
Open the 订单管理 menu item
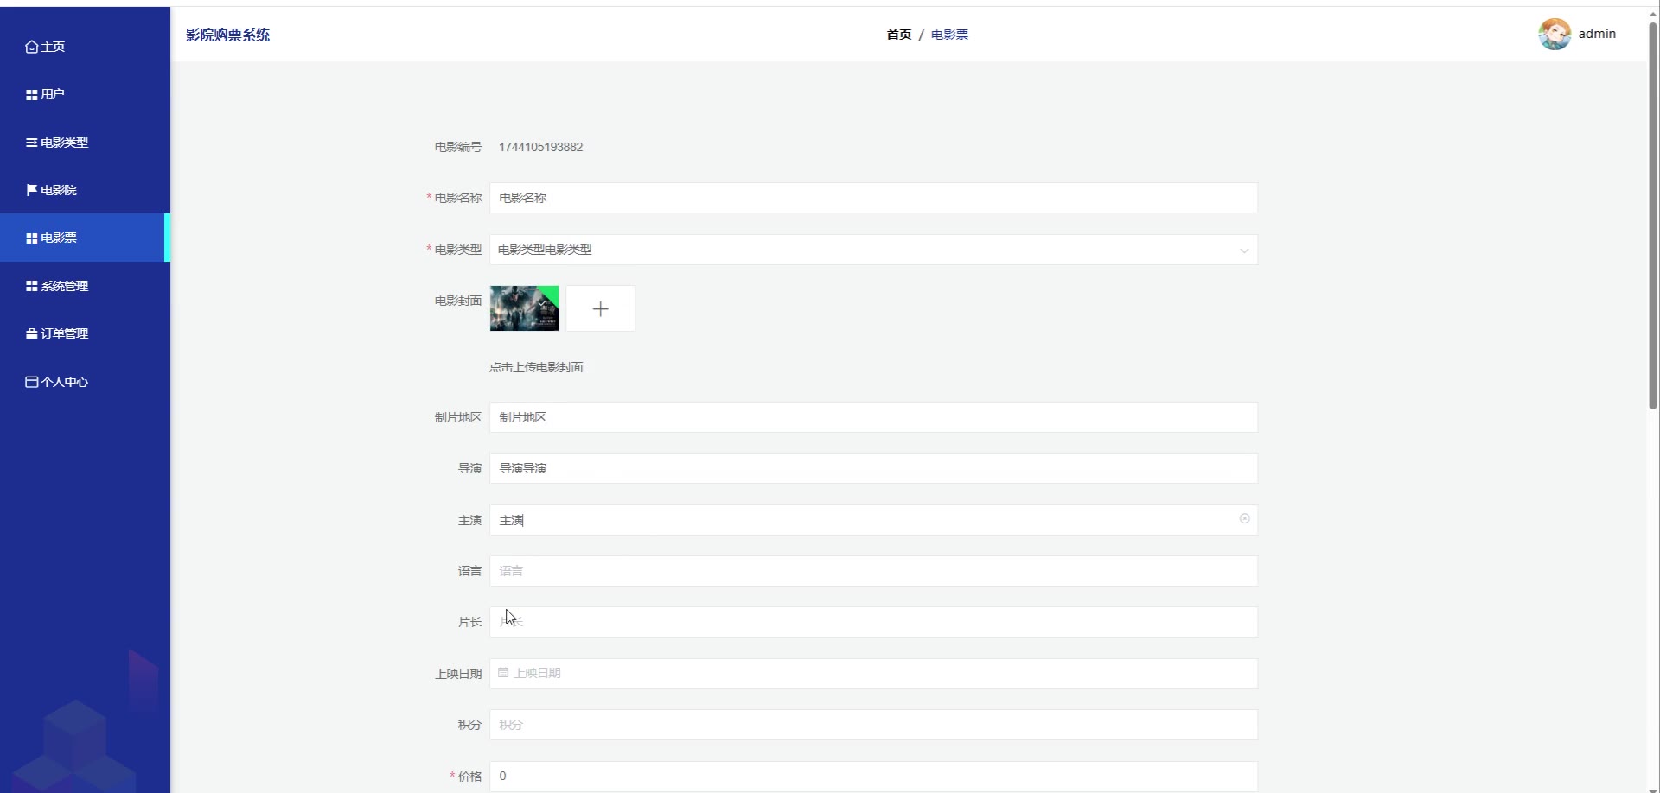pos(85,333)
